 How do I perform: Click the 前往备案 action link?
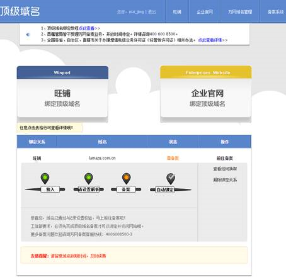pos(225,158)
